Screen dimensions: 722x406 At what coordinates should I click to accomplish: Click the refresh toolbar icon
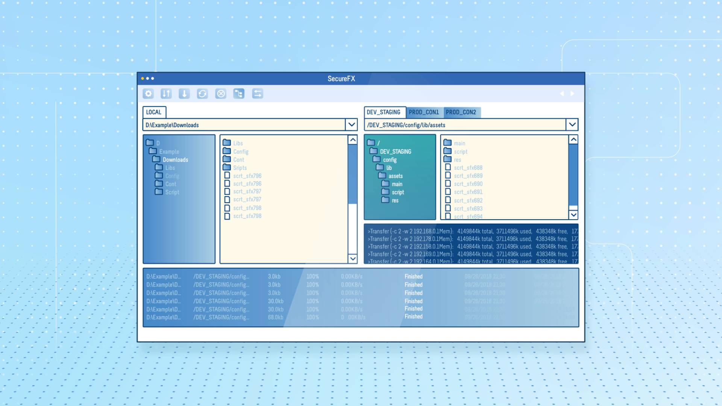click(x=202, y=94)
